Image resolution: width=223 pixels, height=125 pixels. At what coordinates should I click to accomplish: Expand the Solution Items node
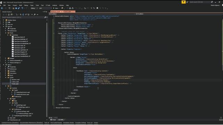pos(3,20)
